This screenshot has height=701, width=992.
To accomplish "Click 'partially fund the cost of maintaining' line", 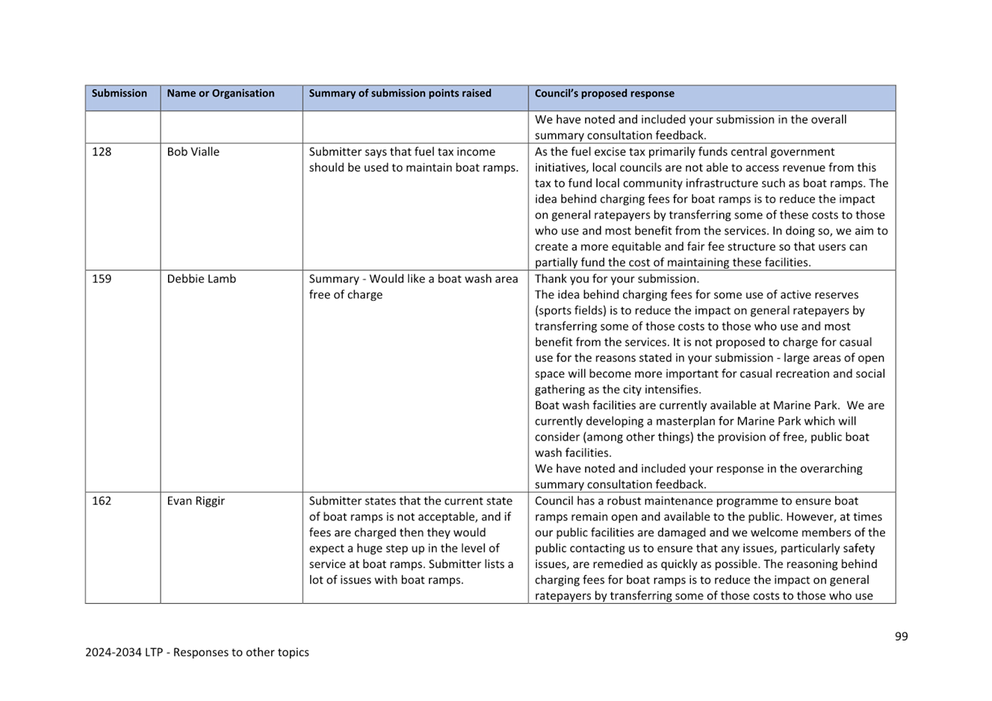I will click(x=672, y=263).
